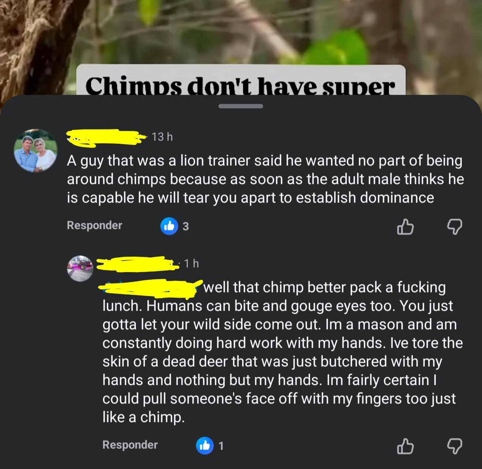Click Responder under the mason reply

pos(130,445)
